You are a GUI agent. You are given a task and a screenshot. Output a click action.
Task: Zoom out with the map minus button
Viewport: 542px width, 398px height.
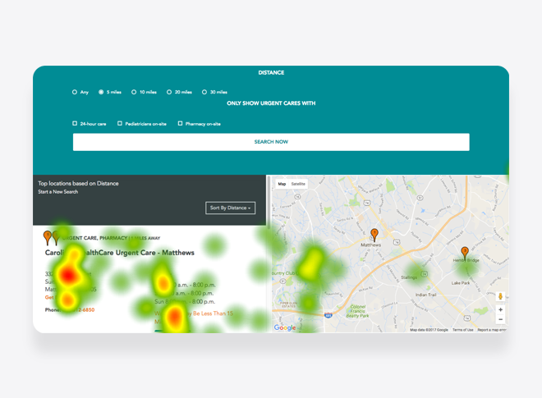coord(500,319)
